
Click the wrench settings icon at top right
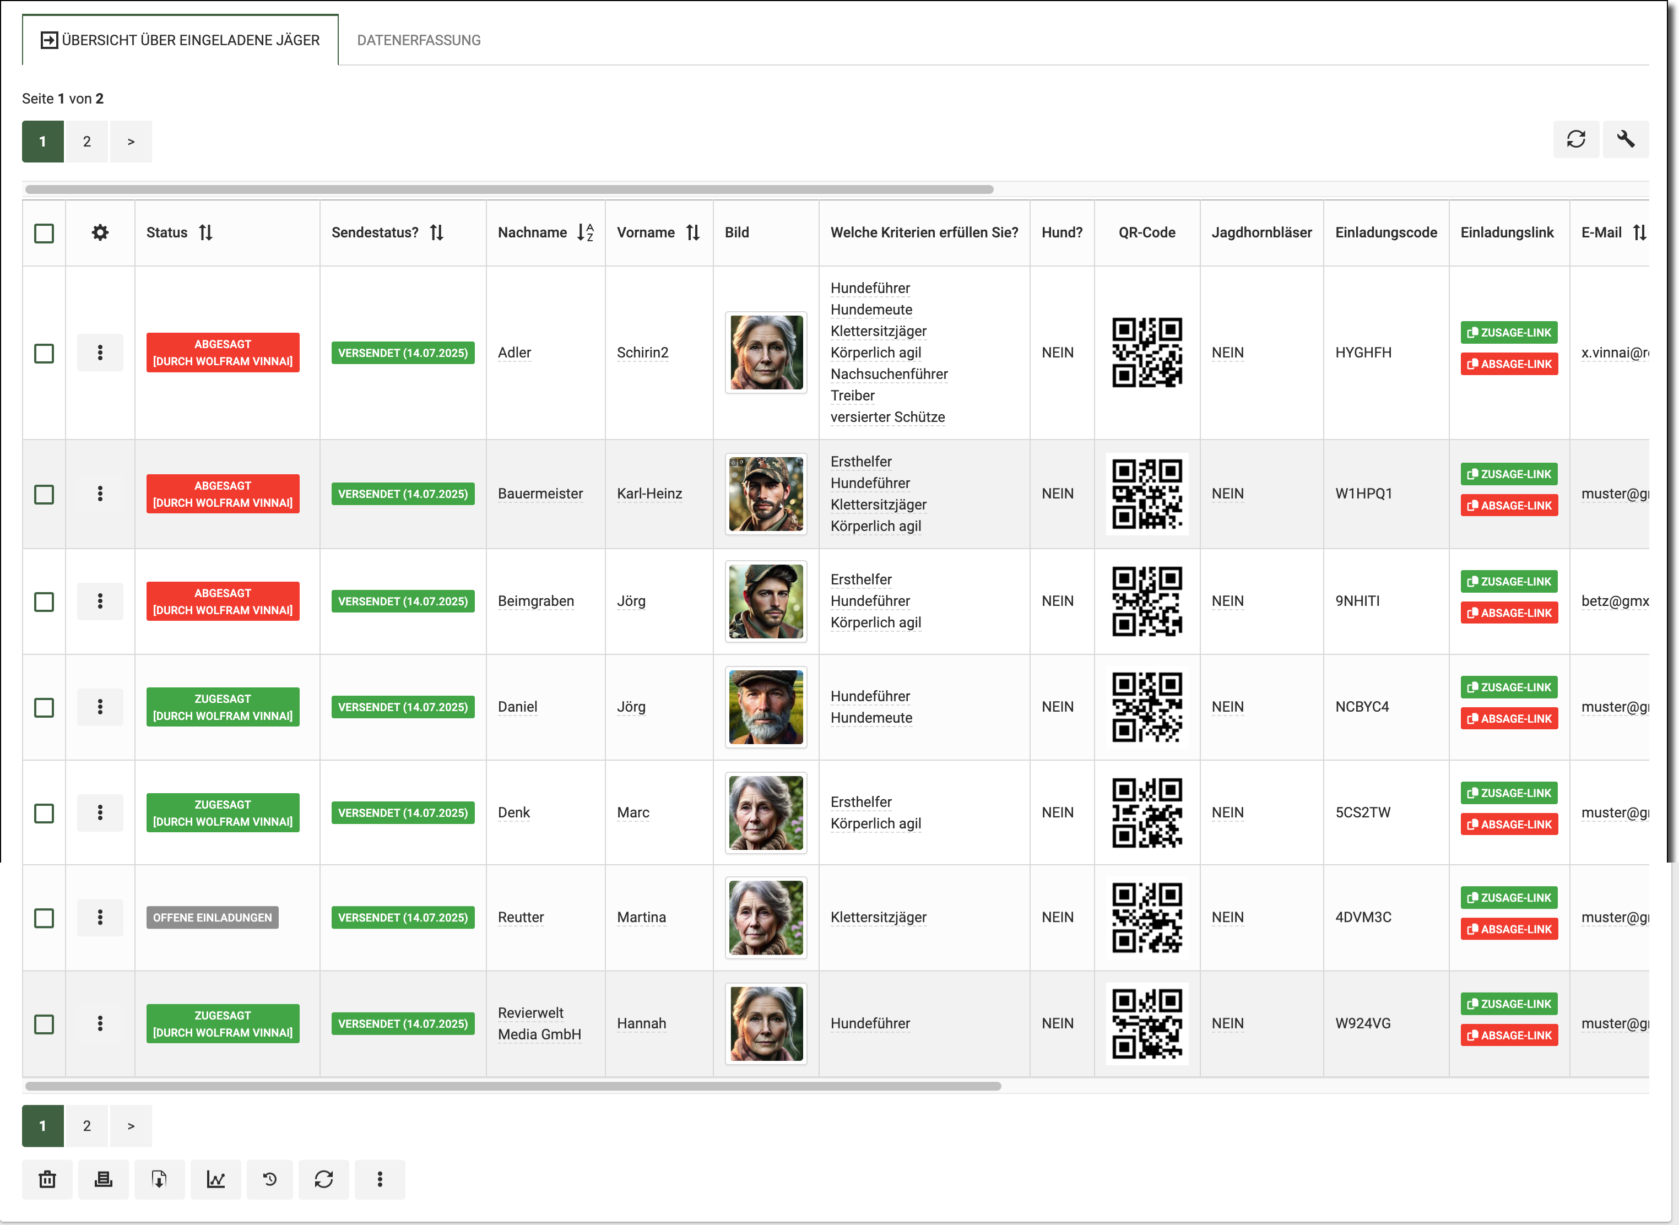point(1625,139)
